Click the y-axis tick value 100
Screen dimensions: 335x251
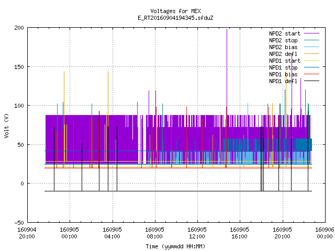(19, 106)
